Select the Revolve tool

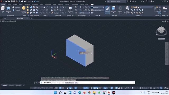coord(8,9)
